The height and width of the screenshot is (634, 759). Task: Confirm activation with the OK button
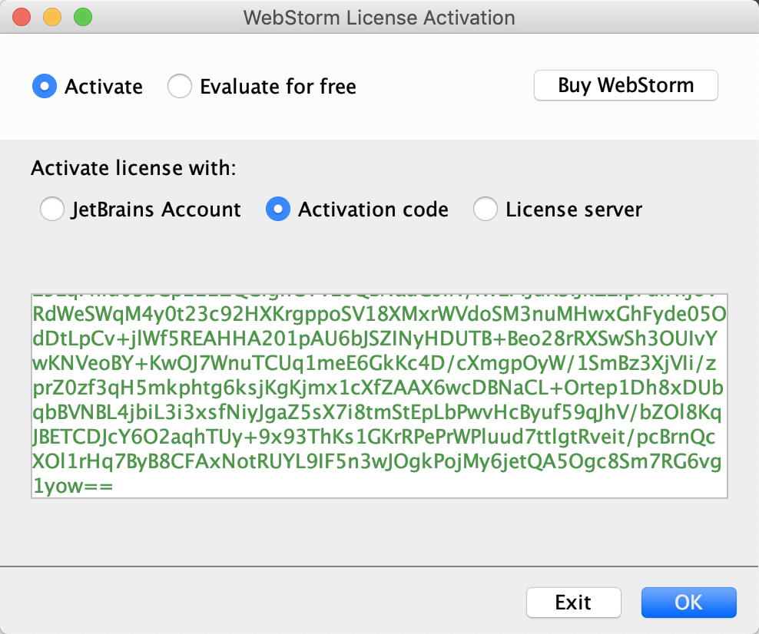[689, 603]
